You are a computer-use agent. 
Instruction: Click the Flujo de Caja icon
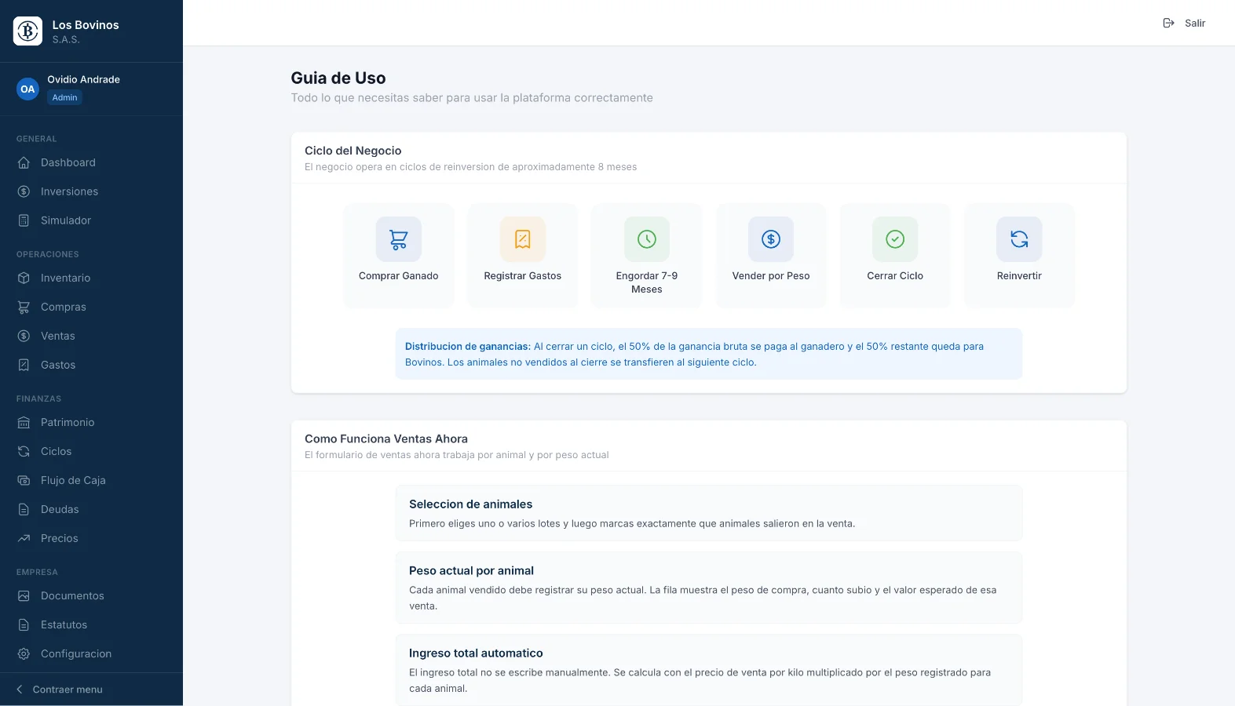pos(24,480)
